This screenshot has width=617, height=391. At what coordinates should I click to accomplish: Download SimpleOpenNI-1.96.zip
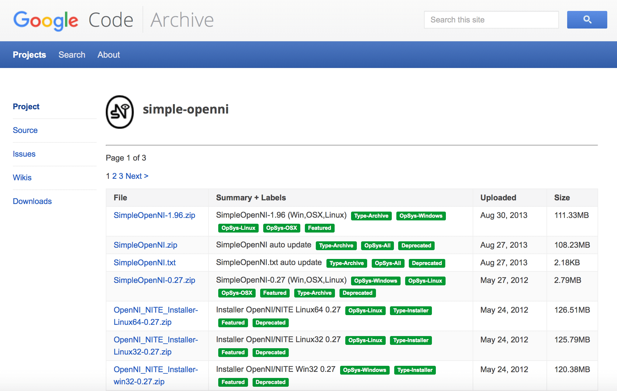click(154, 215)
